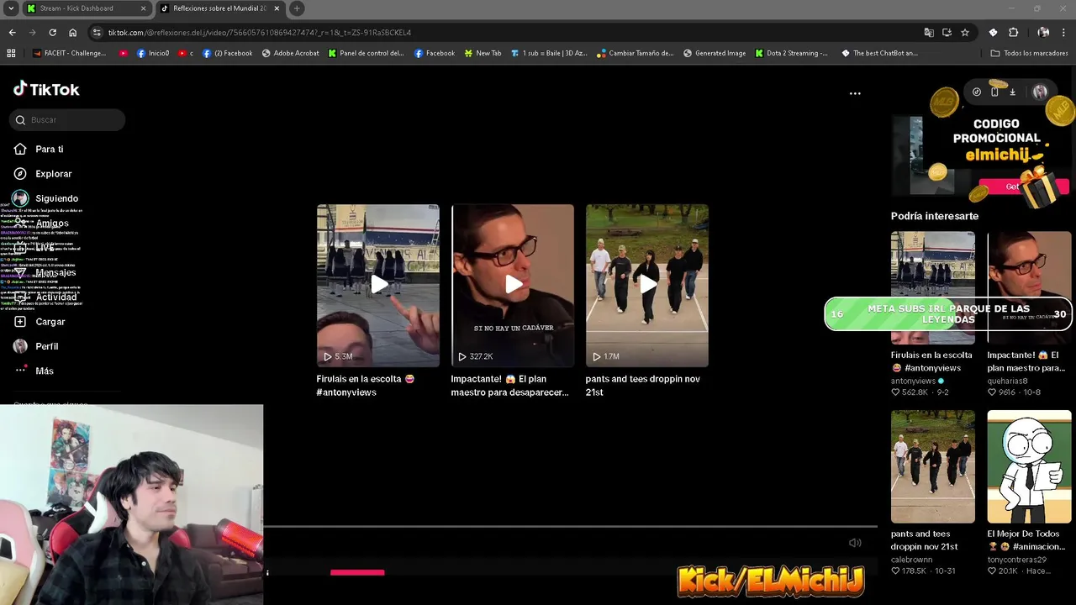The image size is (1076, 605).
Task: Click the desktop app download icon
Action: (x=1012, y=92)
